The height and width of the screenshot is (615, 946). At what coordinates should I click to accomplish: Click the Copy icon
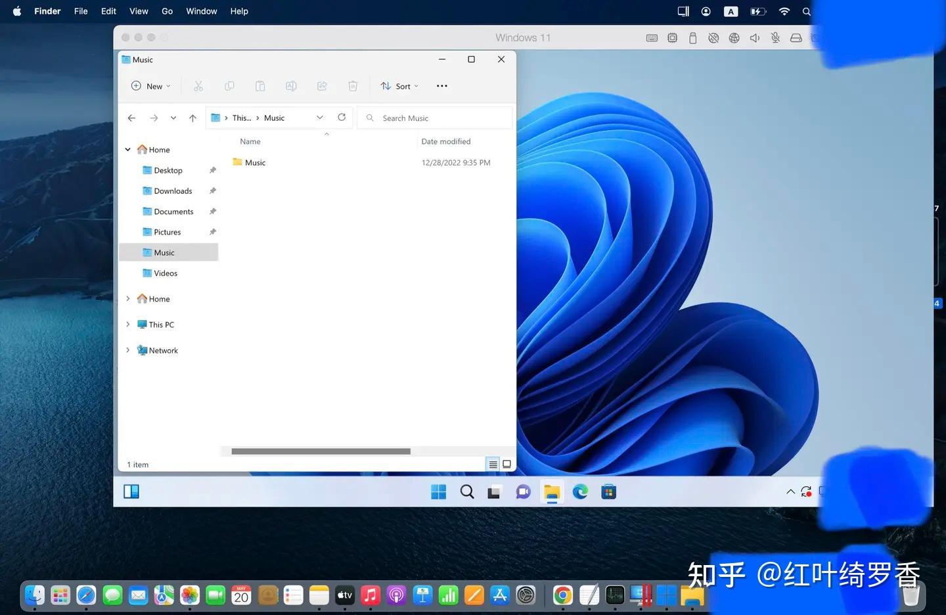coord(229,85)
